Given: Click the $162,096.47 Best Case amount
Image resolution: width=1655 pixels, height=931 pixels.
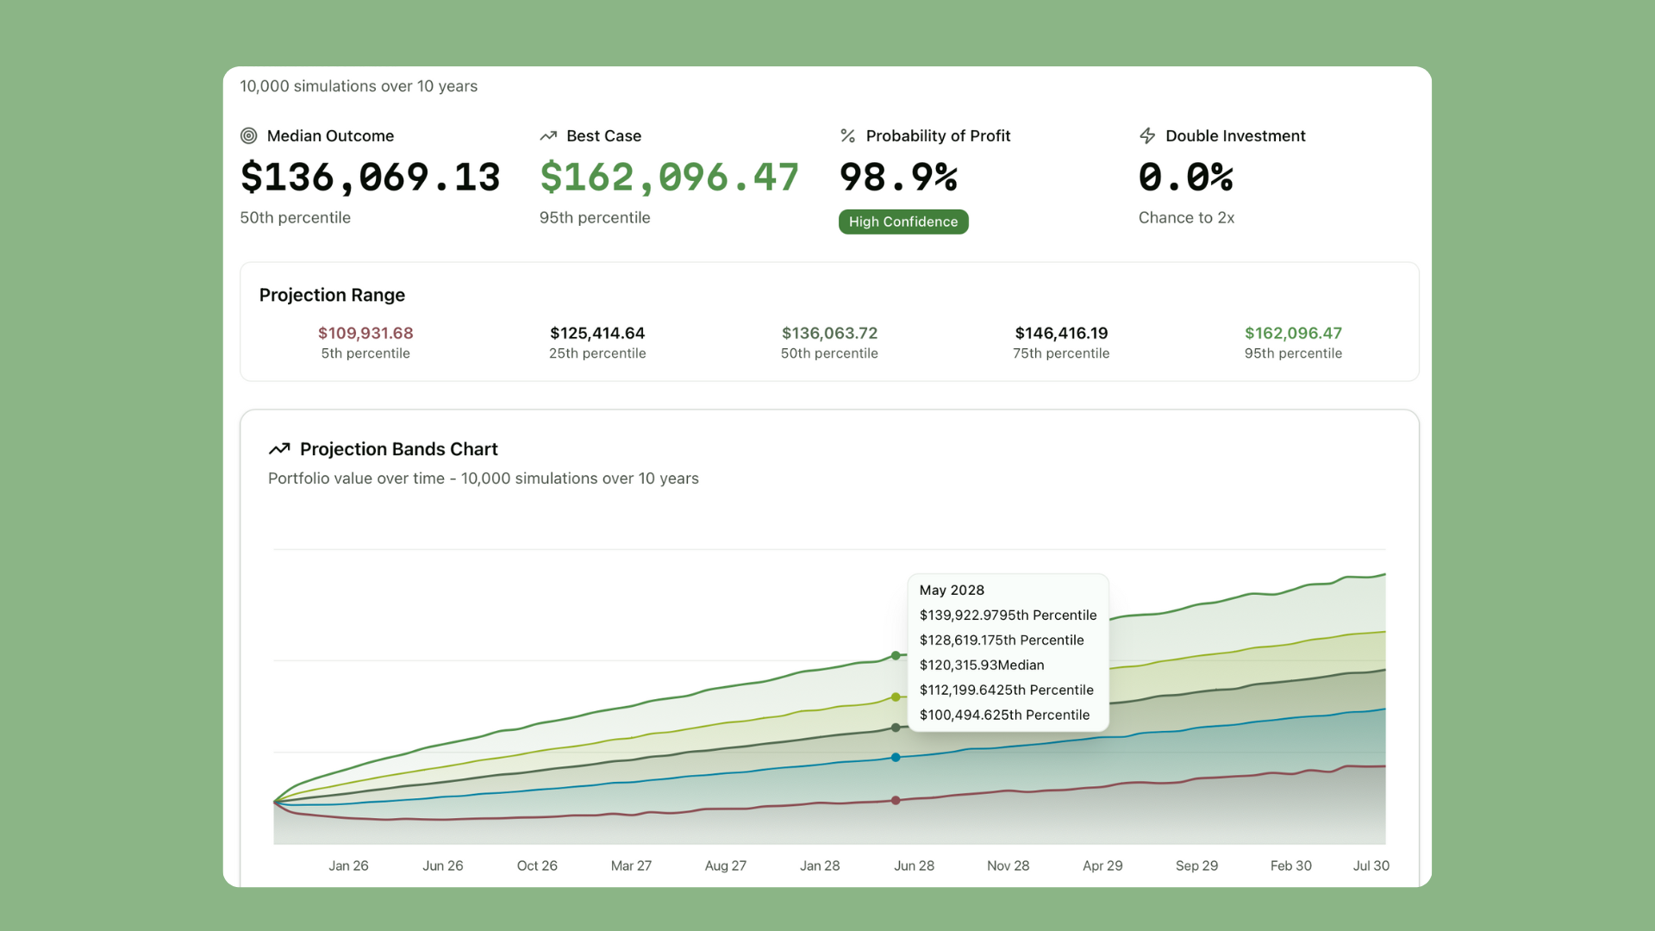Looking at the screenshot, I should pyautogui.click(x=669, y=178).
